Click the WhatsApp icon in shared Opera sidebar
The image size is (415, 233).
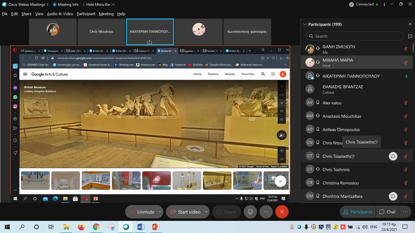click(15, 97)
